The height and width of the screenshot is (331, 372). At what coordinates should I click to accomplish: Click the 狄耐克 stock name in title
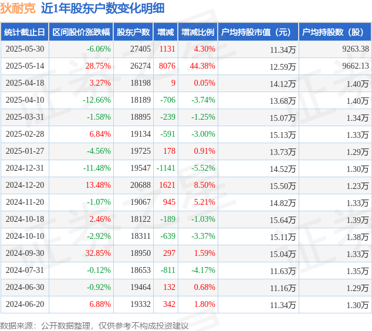pyautogui.click(x=18, y=8)
